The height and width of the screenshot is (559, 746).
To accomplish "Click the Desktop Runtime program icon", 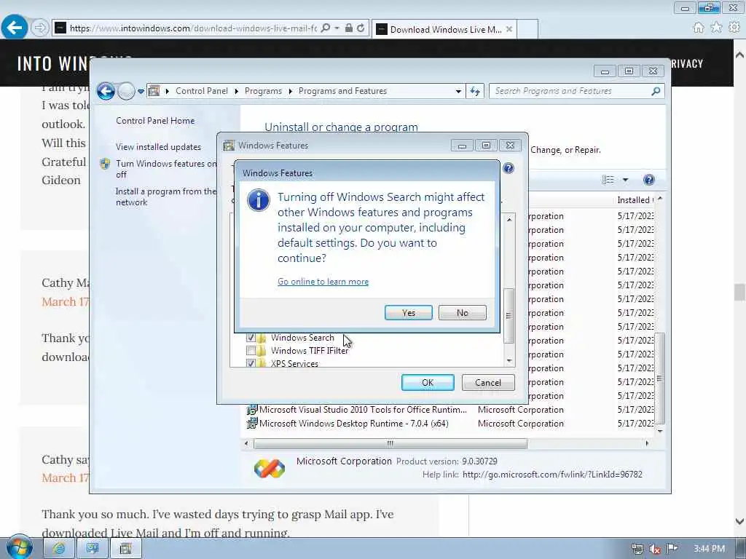I will tap(251, 424).
